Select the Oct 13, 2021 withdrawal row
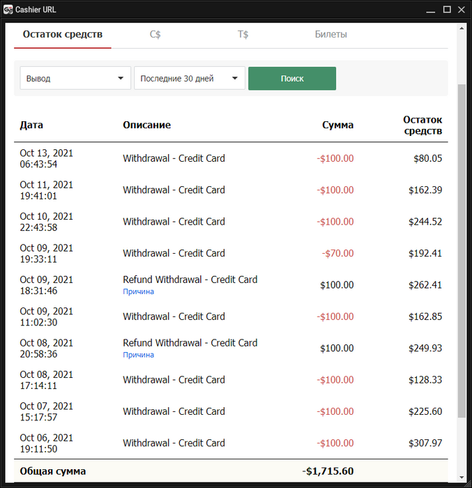 click(230, 158)
